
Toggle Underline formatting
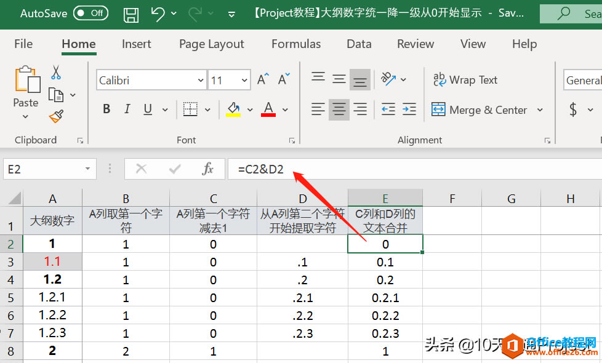[x=147, y=109]
